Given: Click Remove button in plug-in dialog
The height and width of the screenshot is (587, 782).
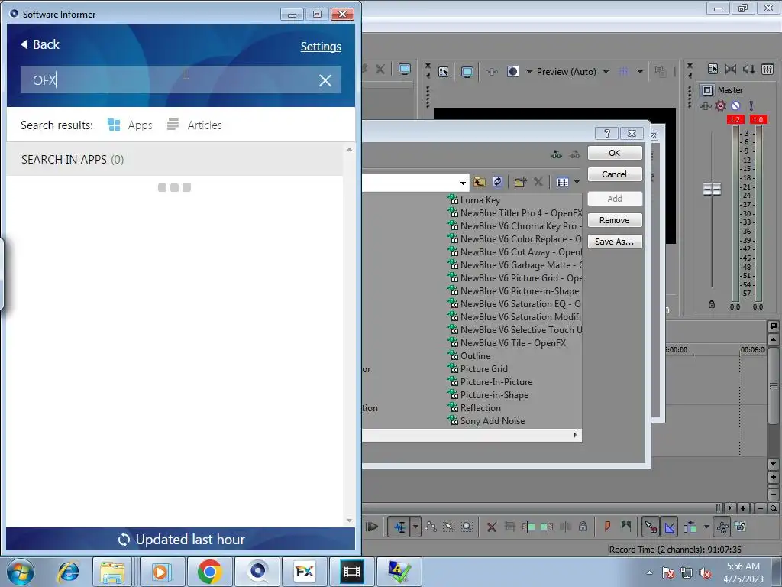Looking at the screenshot, I should 615,220.
